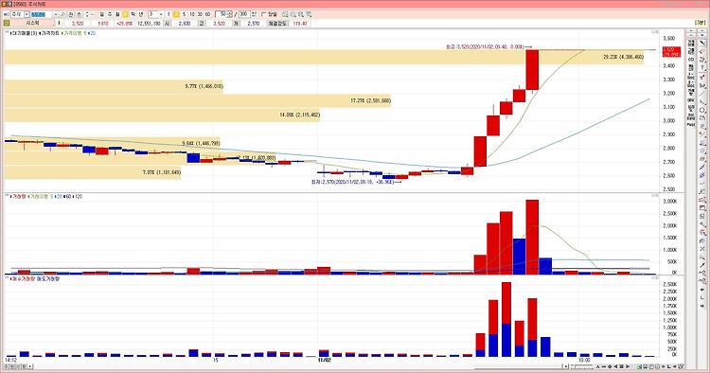Open the 주식 market type dropdown
The height and width of the screenshot is (373, 710).
27,14
